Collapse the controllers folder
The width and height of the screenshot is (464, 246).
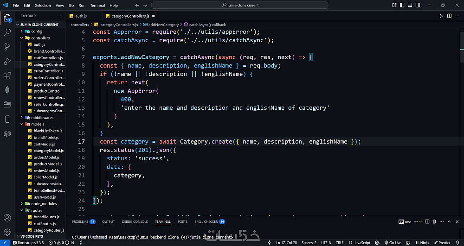coord(40,38)
